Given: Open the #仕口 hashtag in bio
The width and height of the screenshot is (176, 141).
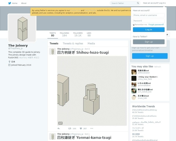Looking at the screenshot, I should (x=36, y=58).
